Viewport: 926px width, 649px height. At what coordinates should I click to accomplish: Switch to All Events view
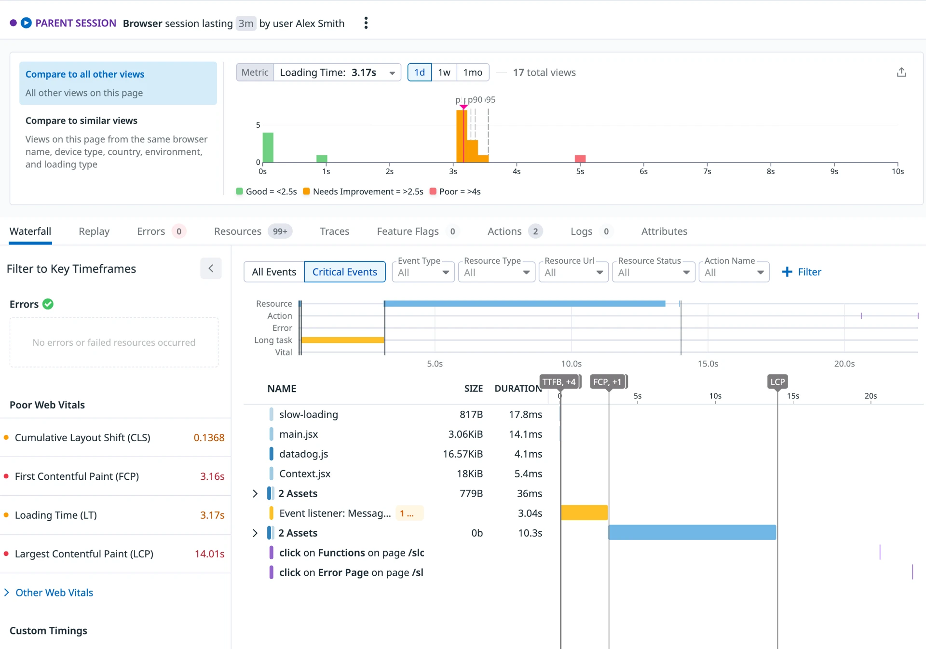tap(274, 272)
